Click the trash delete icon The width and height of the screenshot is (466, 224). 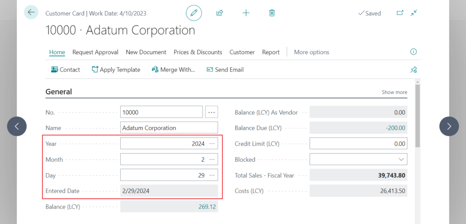272,13
